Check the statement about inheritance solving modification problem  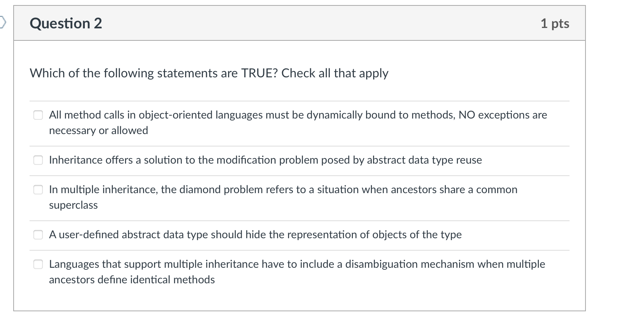[38, 160]
